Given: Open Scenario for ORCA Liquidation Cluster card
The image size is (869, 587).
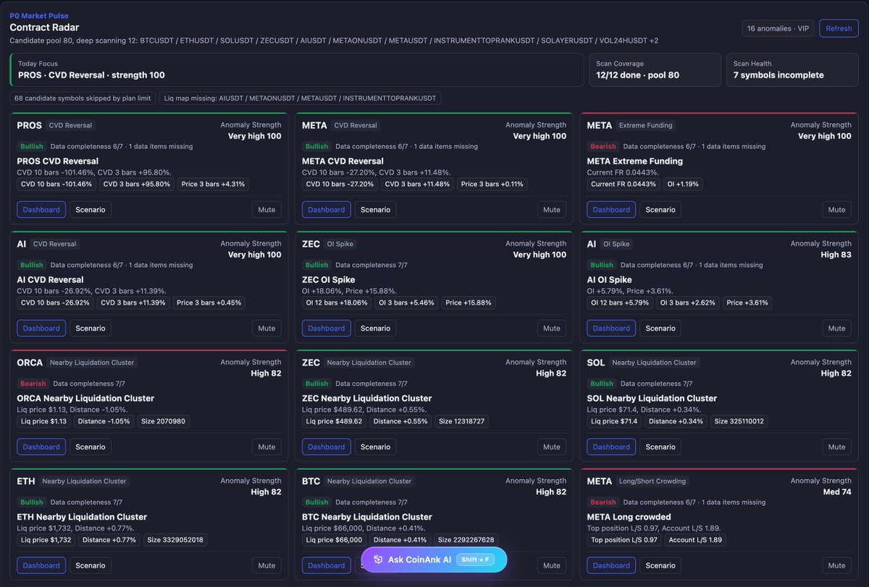Looking at the screenshot, I should click(x=91, y=447).
